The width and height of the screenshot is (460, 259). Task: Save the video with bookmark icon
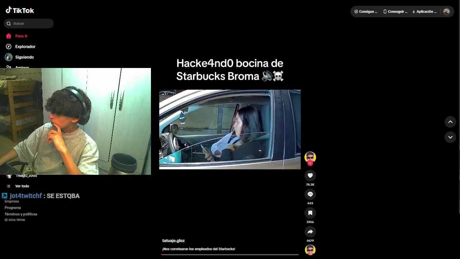click(x=310, y=213)
